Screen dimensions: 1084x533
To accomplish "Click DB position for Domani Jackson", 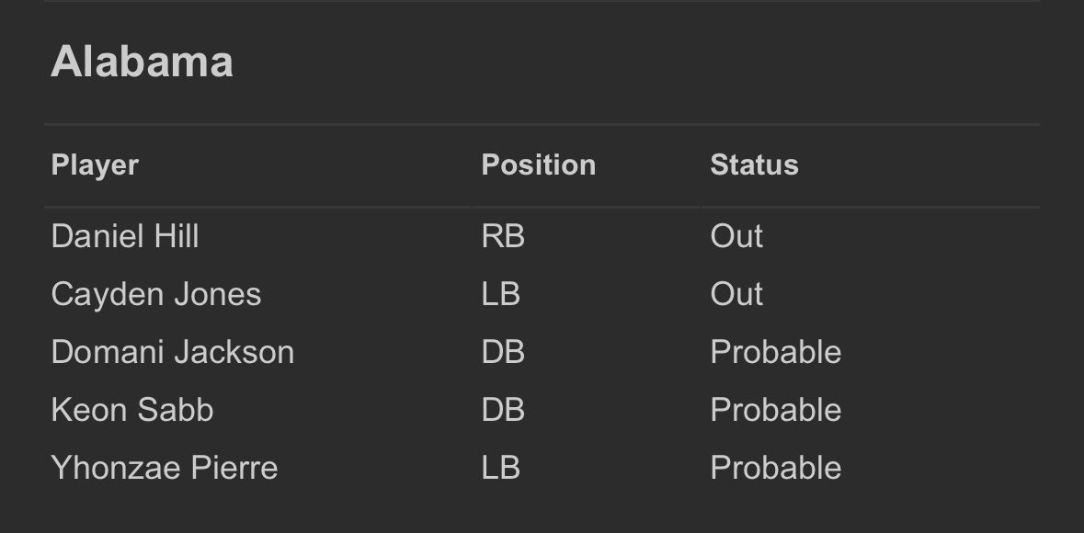I will coord(503,353).
